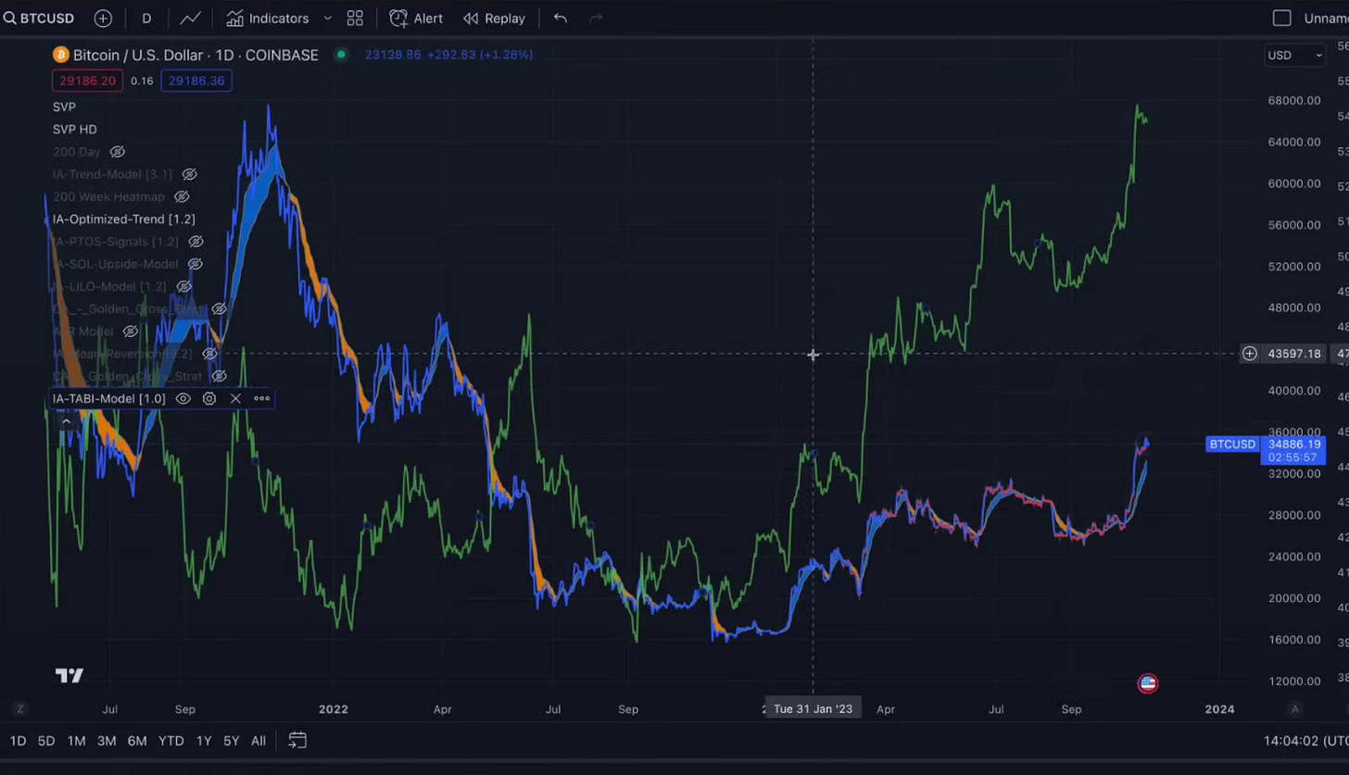Viewport: 1349px width, 775px height.
Task: Show the hidden IA-Mean-Reversion indicator
Action: tap(209, 354)
